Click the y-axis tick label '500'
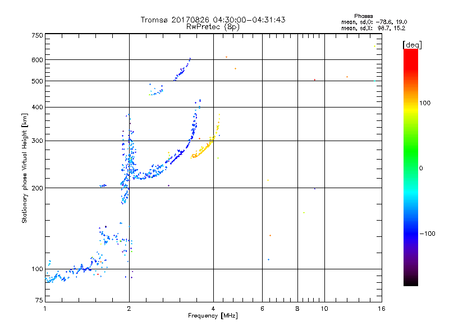This screenshot has width=449, height=336. point(37,81)
